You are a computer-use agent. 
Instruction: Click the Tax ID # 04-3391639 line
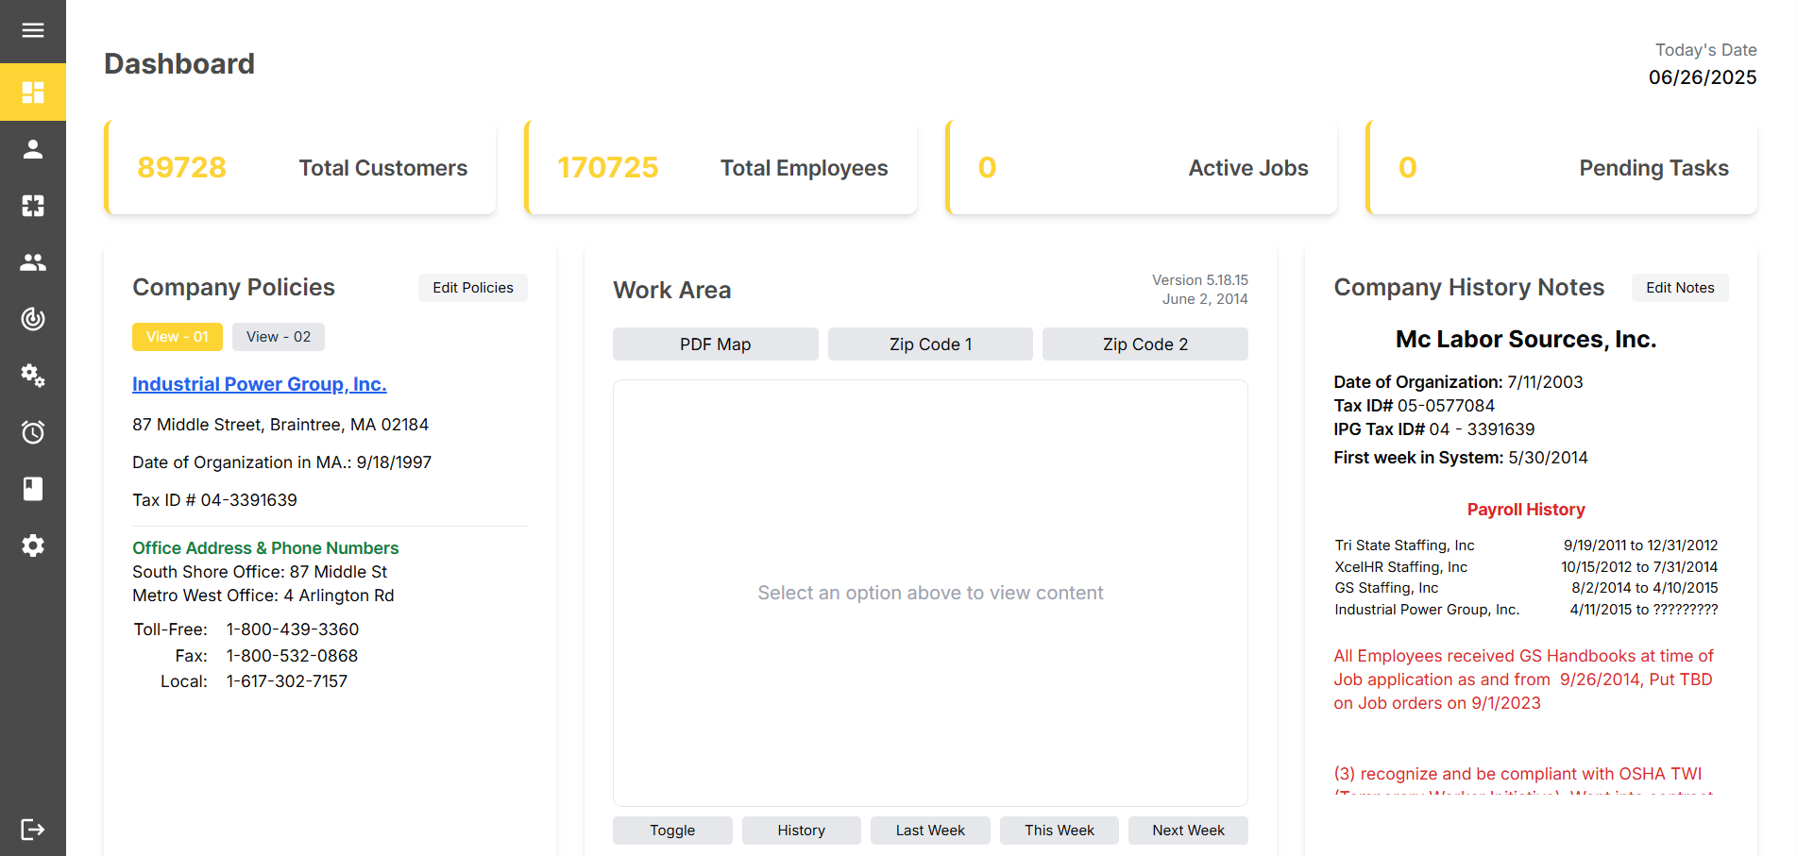point(214,500)
